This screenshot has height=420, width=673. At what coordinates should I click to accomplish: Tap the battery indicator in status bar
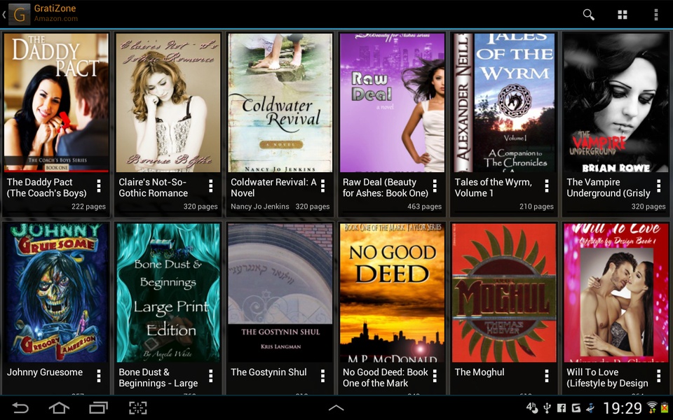click(x=665, y=407)
